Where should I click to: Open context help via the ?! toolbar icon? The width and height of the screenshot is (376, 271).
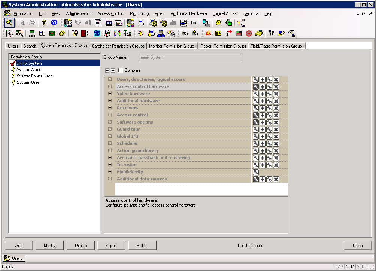click(54, 22)
